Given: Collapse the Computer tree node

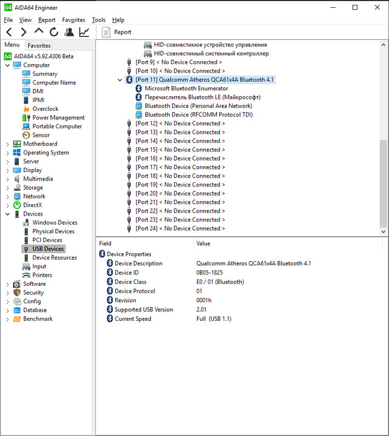Looking at the screenshot, I should click(7, 65).
